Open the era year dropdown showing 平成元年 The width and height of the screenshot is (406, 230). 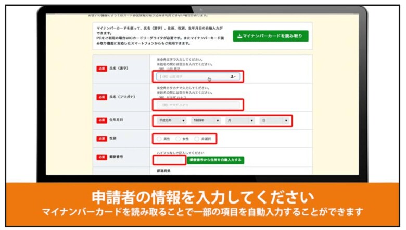171,120
